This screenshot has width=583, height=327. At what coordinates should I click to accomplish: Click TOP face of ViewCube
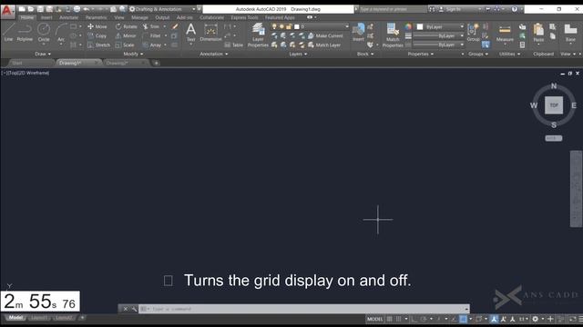(554, 105)
